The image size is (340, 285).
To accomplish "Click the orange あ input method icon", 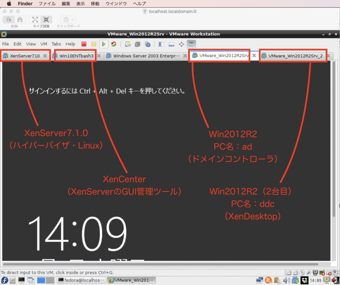I will (268, 280).
